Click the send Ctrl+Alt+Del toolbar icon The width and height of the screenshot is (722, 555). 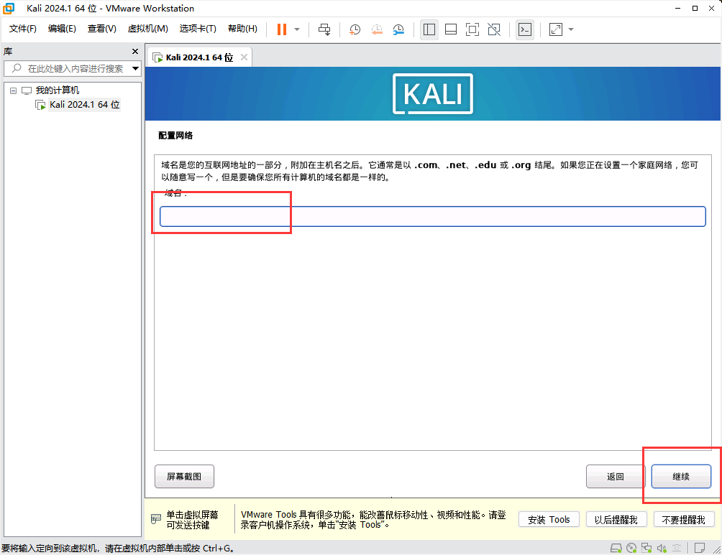[x=324, y=29]
